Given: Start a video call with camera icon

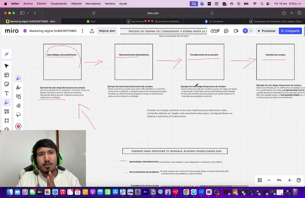Looking at the screenshot, I should coord(236,31).
